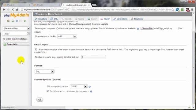Click the help icon next to upload message
This screenshot has height=110, width=196.
(x=138, y=29)
